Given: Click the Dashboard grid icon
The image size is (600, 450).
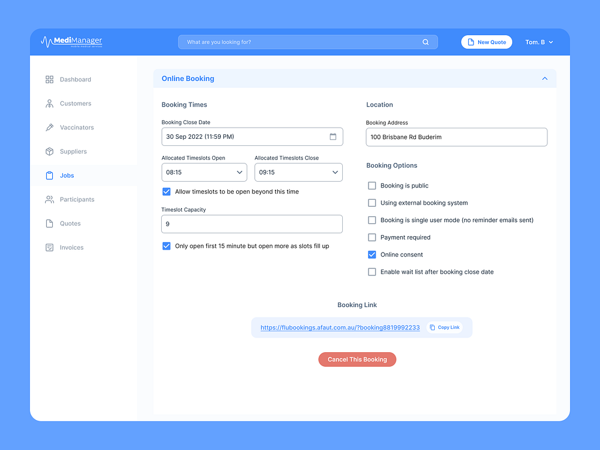Looking at the screenshot, I should [x=49, y=80].
